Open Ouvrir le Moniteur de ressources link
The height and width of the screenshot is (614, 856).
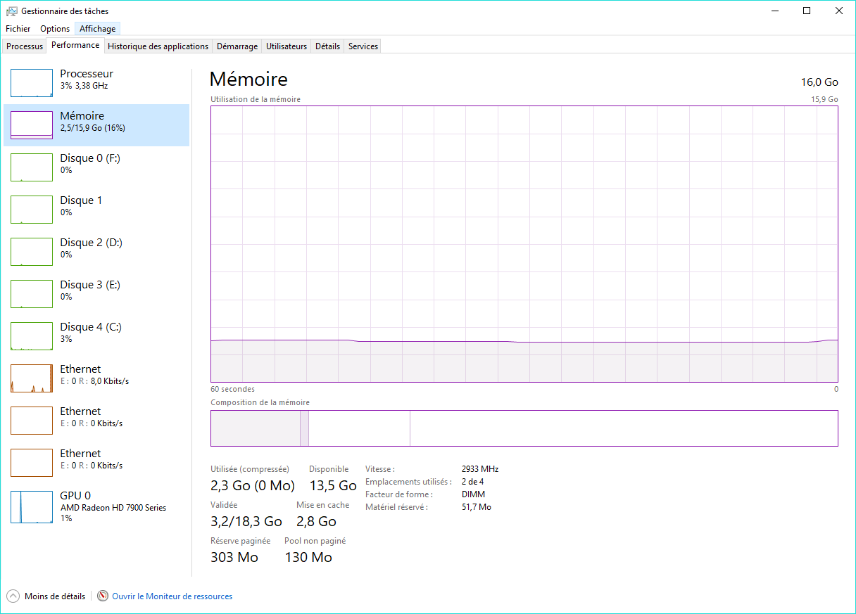(x=172, y=596)
